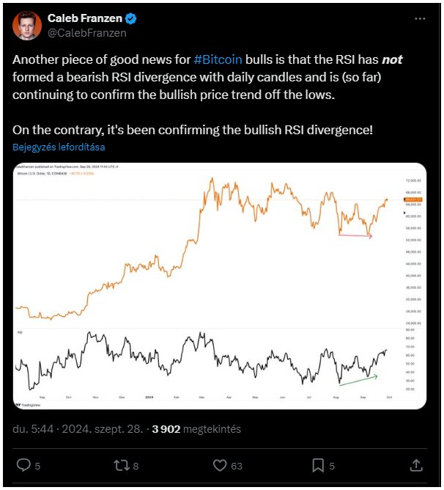Open the Caleb Franzen display name
Screen dimensions: 444x490
[x=84, y=18]
